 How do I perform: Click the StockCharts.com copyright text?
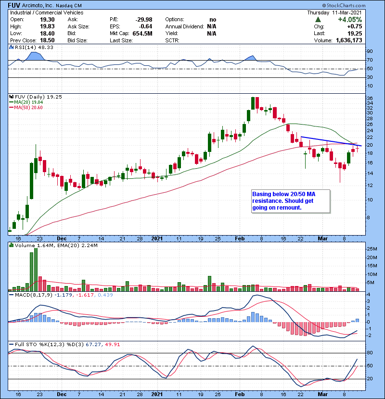point(344,5)
